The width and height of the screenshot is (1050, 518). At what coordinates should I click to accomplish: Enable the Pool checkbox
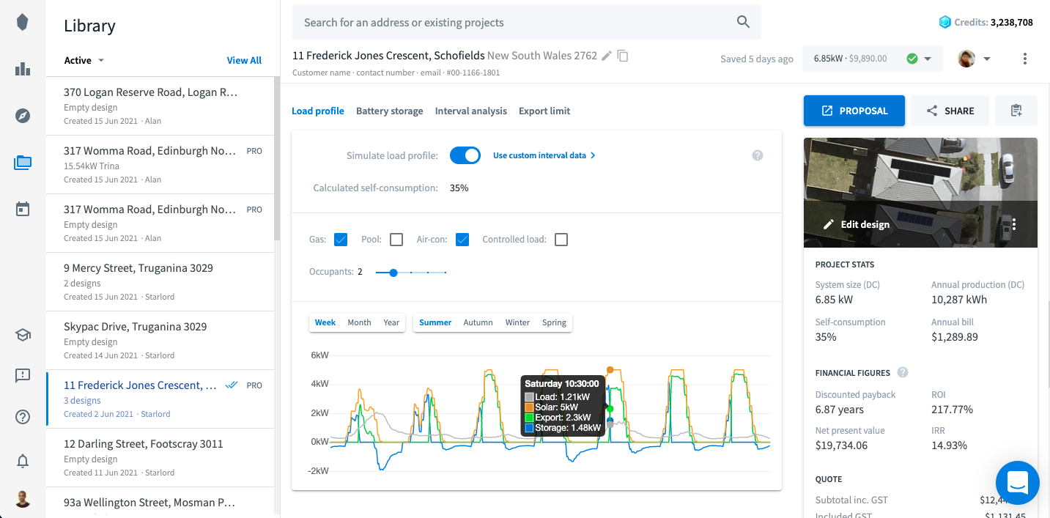click(x=396, y=239)
